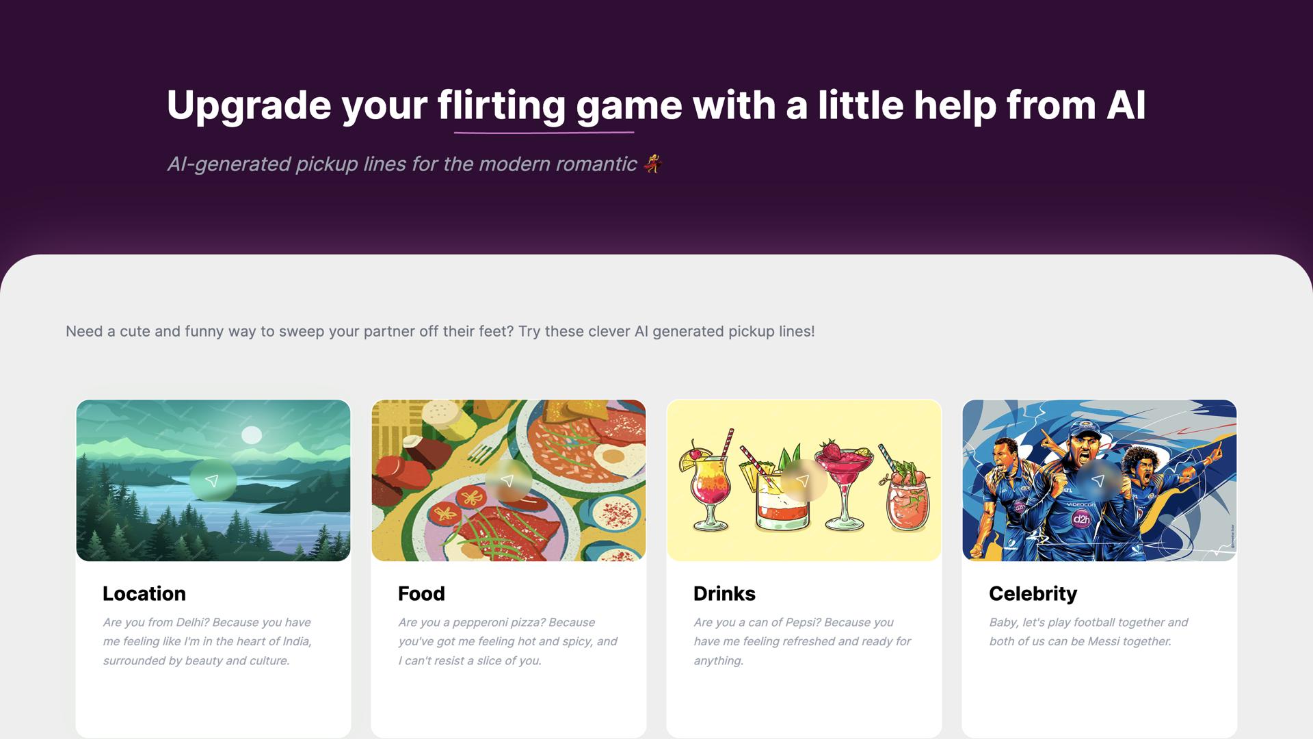Viewport: 1313px width, 739px height.
Task: Select the pepperoni pizza pickup line text
Action: [507, 641]
